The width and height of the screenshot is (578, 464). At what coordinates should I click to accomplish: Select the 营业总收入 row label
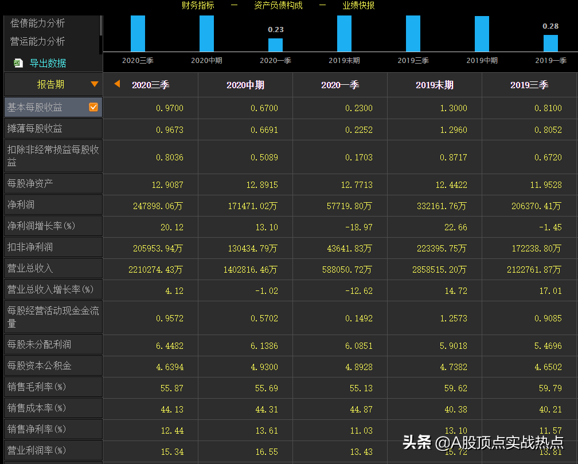(53, 268)
